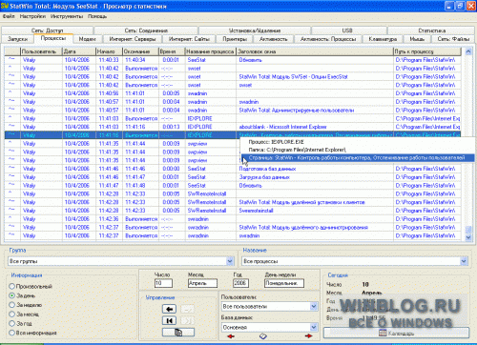Expand the Пользователи dropdown list
Viewport: 477px width, 345px height.
(x=314, y=306)
